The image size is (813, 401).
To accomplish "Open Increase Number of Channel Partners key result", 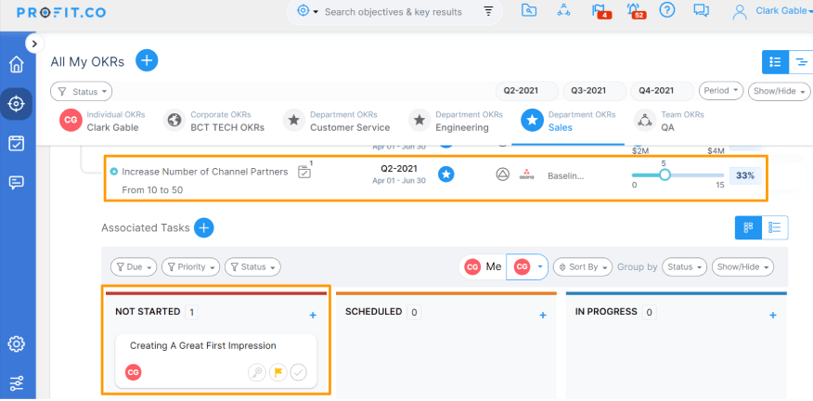I will point(205,172).
